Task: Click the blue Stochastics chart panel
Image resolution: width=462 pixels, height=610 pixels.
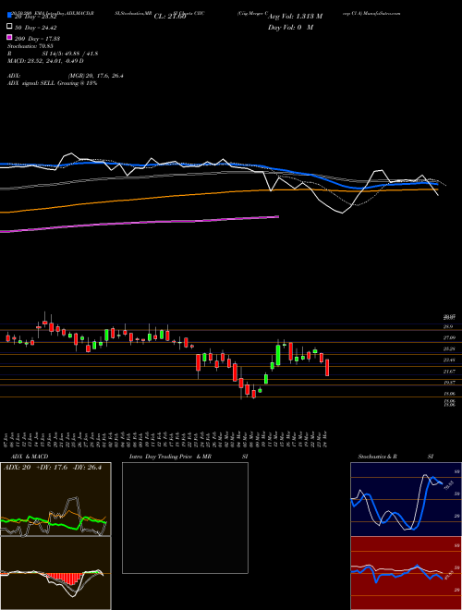Action: pyautogui.click(x=406, y=499)
